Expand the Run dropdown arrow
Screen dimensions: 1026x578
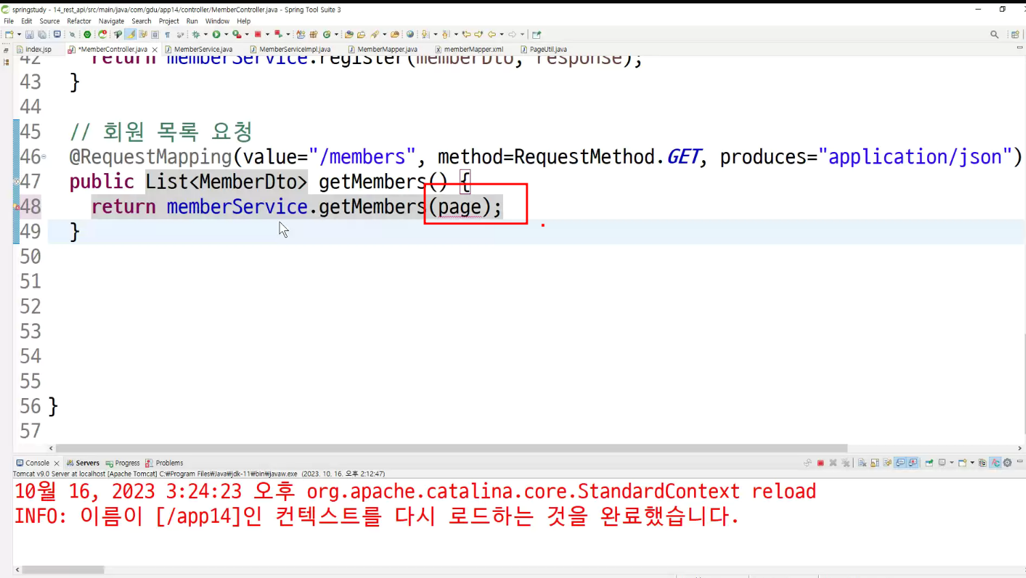tap(226, 35)
